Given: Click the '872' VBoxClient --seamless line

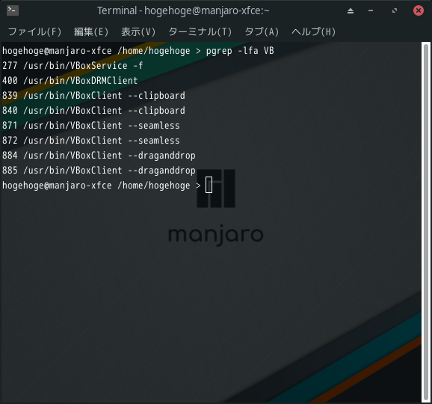Looking at the screenshot, I should (91, 141).
